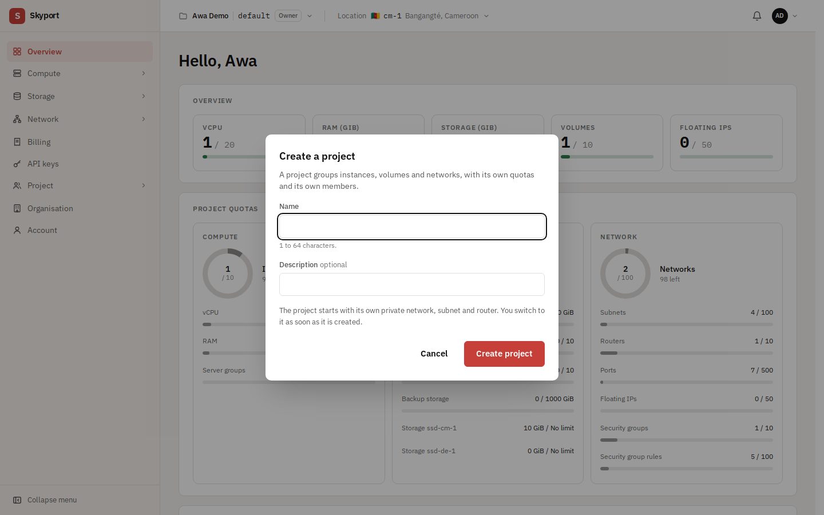824x515 pixels.
Task: Go to Overview in the sidebar
Action: tap(80, 51)
